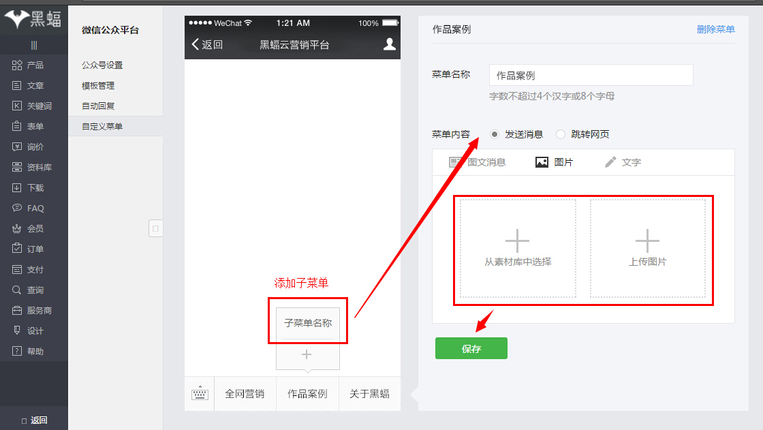The height and width of the screenshot is (430, 763).
Task: Click the user profile icon in phone header
Action: tap(389, 44)
